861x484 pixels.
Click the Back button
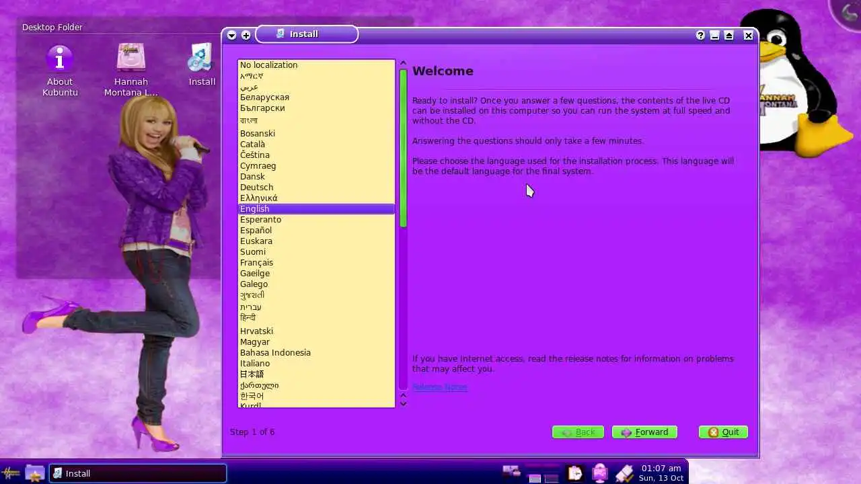578,432
